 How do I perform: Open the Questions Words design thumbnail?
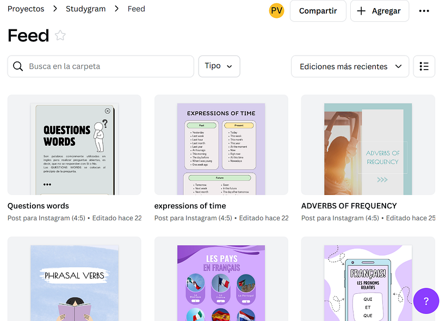click(x=75, y=145)
